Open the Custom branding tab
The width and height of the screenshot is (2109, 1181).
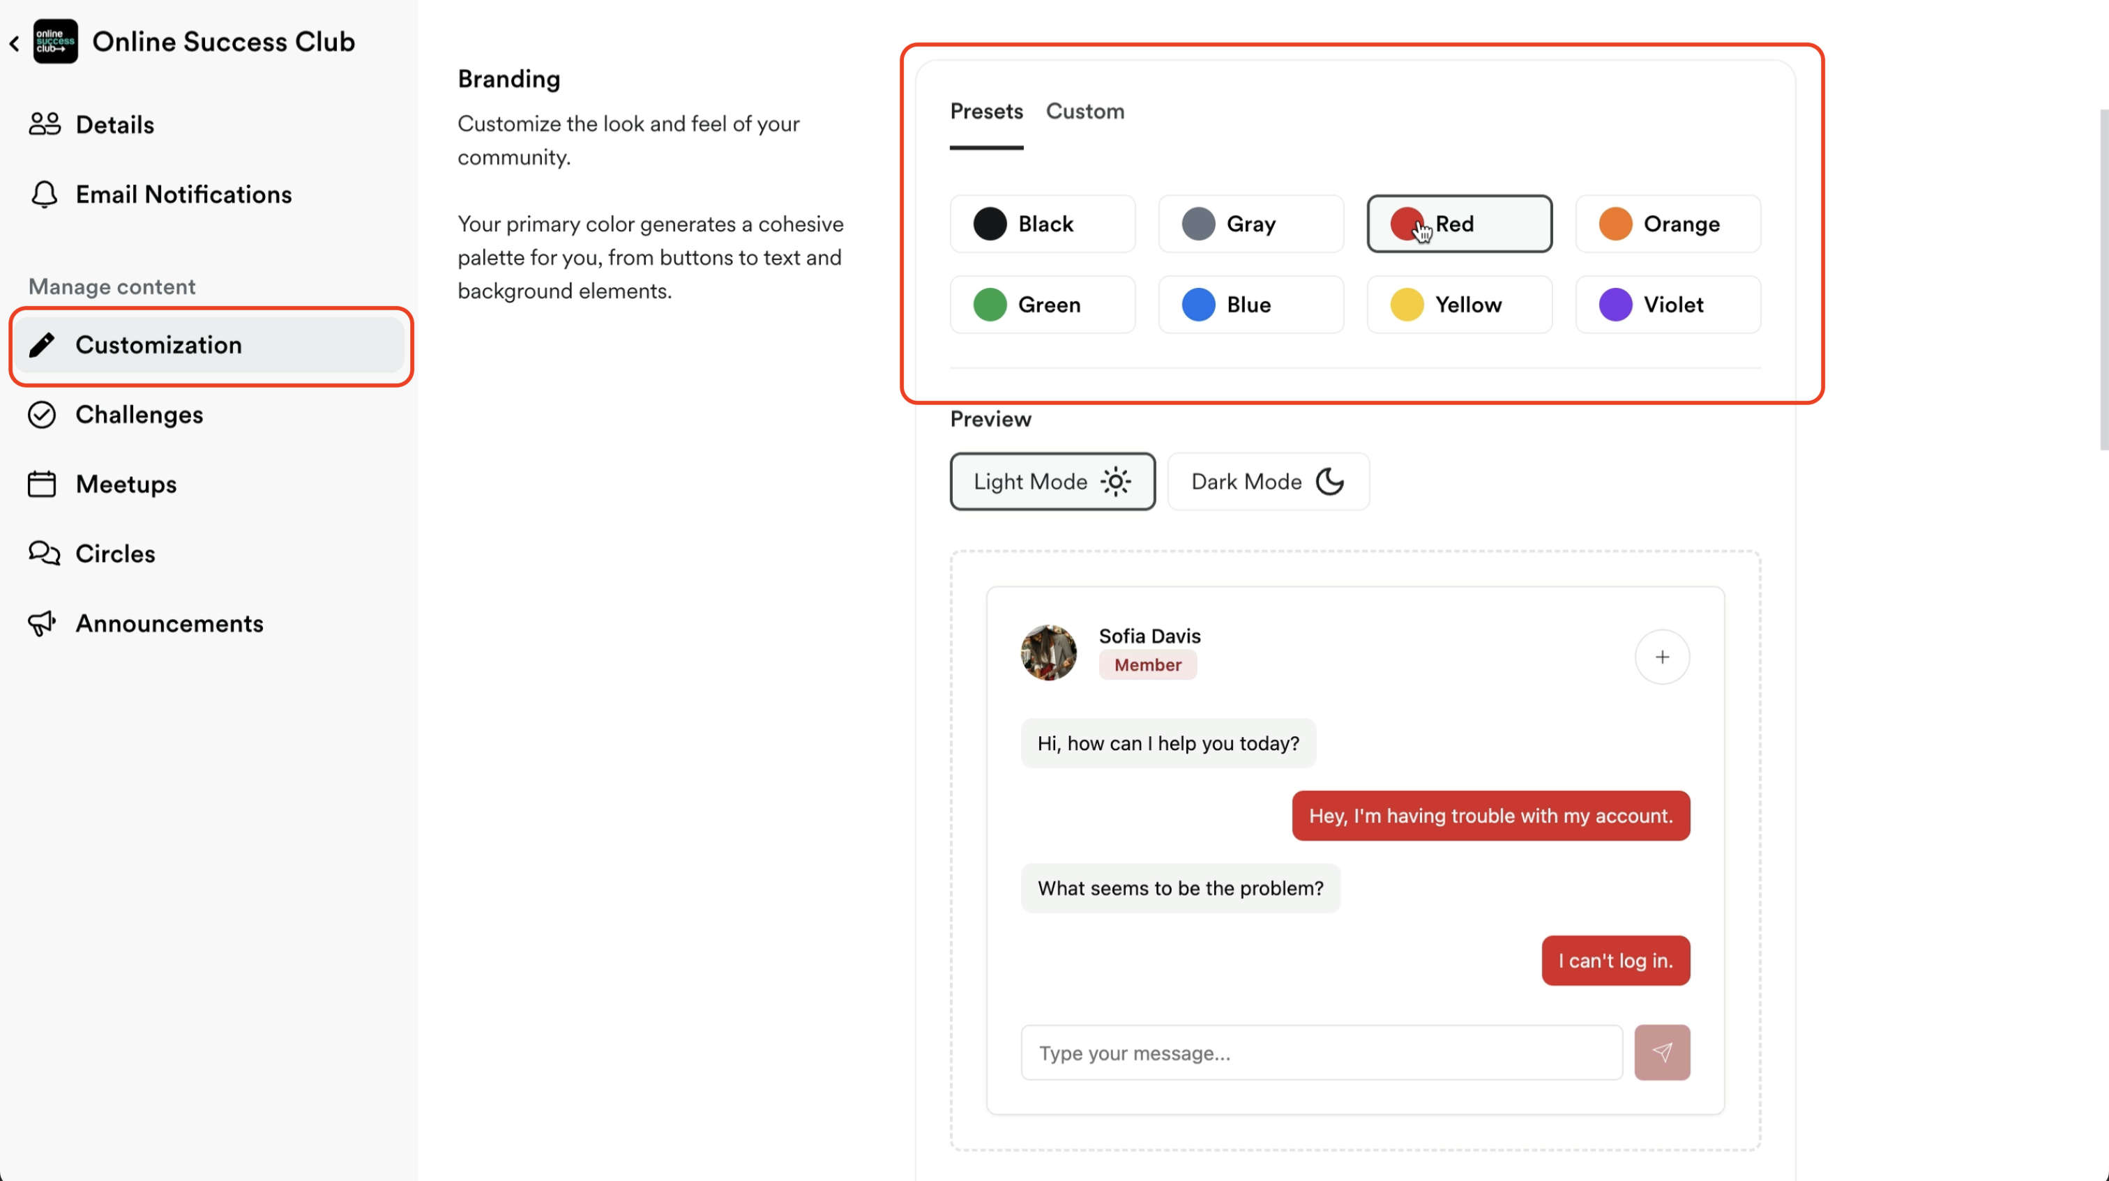point(1084,112)
